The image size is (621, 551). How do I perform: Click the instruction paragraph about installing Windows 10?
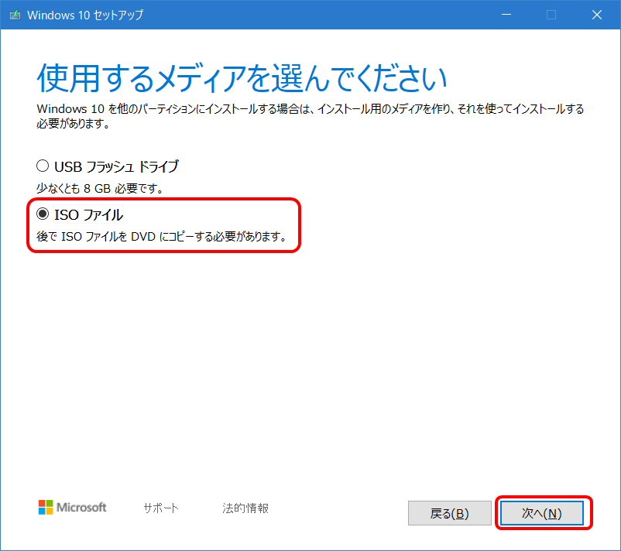(x=310, y=115)
